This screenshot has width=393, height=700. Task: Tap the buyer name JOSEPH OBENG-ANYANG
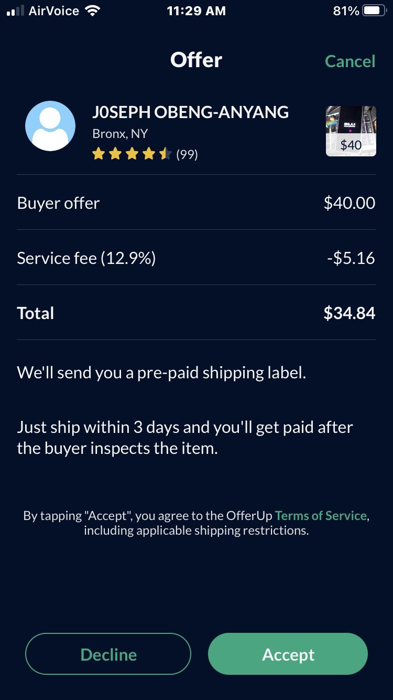click(x=190, y=112)
